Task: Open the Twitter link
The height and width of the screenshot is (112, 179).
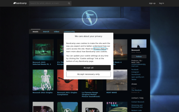Action: tap(134, 79)
